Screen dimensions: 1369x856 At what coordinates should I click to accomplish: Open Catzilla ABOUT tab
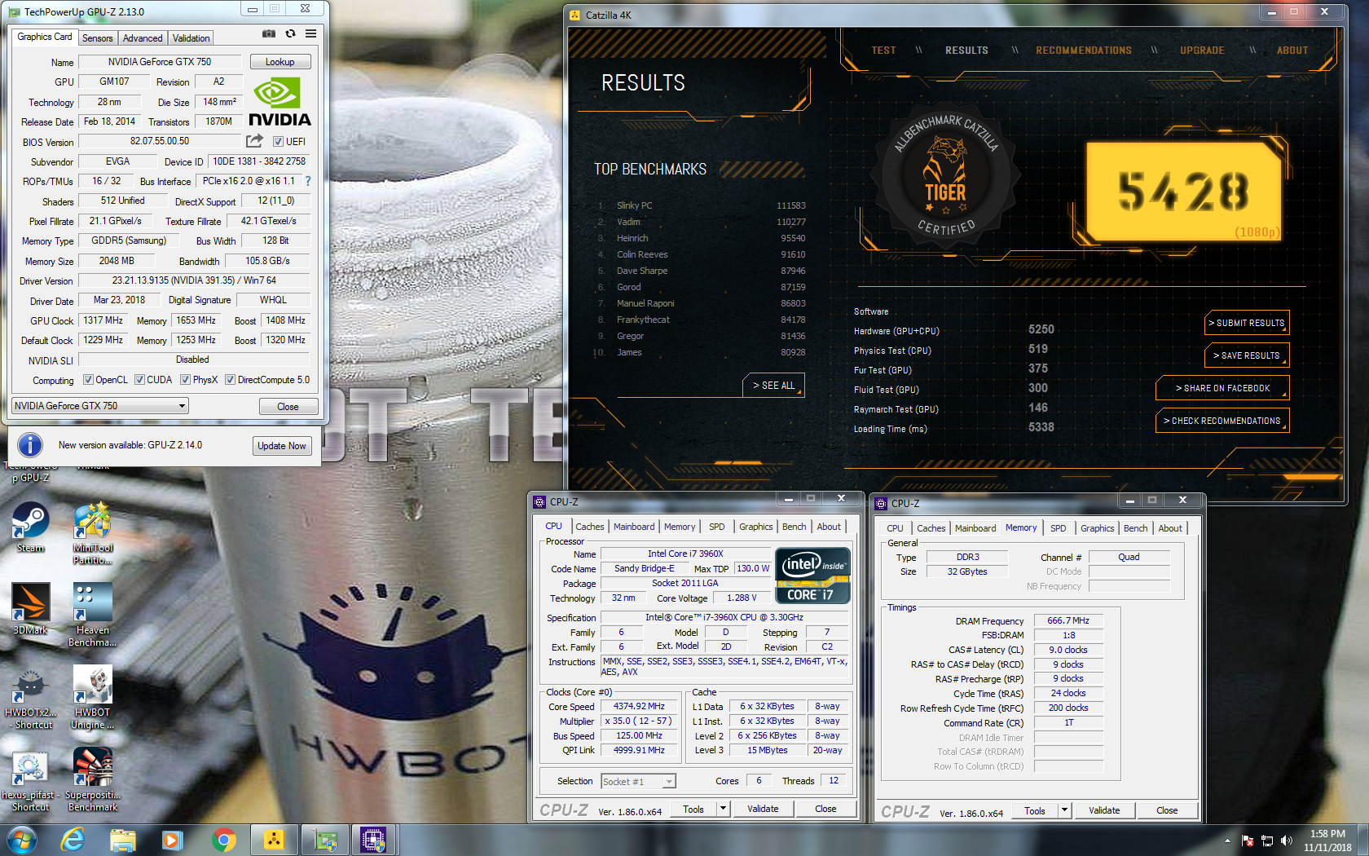(x=1292, y=51)
